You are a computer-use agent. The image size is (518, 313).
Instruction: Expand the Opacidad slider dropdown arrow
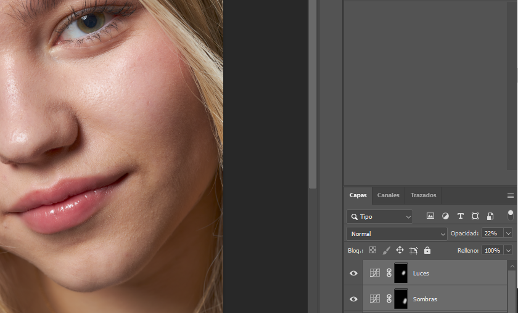click(x=508, y=234)
